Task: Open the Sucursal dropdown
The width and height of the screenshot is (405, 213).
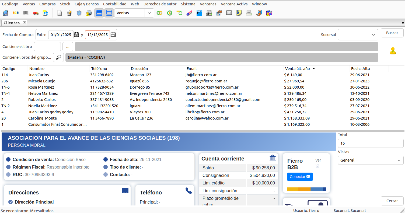Action: [x=373, y=35]
